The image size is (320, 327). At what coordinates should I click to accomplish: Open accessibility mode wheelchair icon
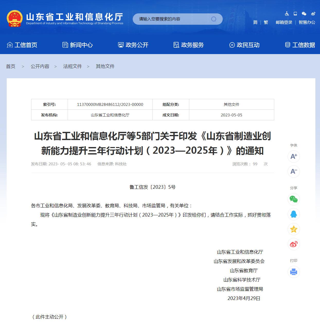[287, 14]
